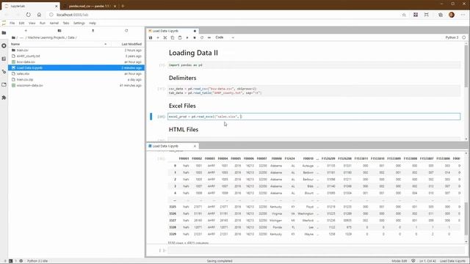Click the Data folder in breadcrumb
Screen dimensions: 470x264
click(71, 37)
